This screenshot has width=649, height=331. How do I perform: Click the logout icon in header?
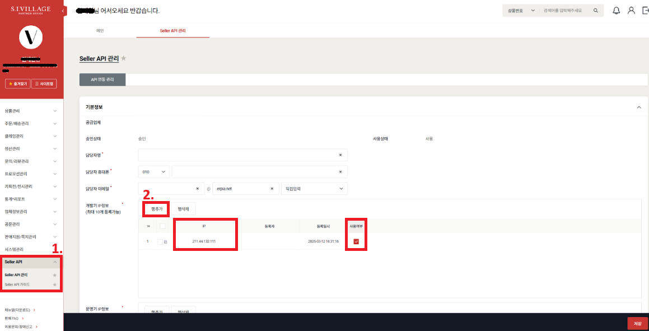tap(645, 11)
